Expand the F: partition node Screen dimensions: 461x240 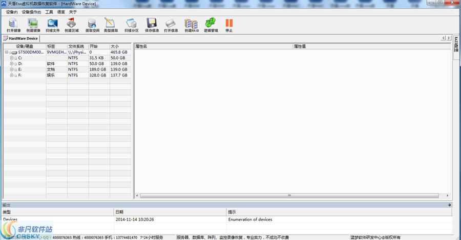coord(11,75)
